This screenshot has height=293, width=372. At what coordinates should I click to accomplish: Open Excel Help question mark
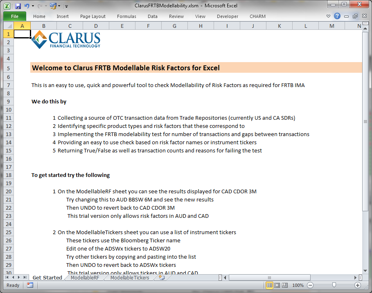(337, 16)
